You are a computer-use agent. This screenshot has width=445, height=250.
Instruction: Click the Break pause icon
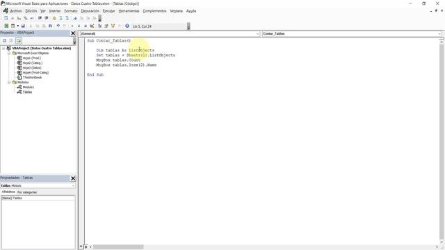pos(79,26)
